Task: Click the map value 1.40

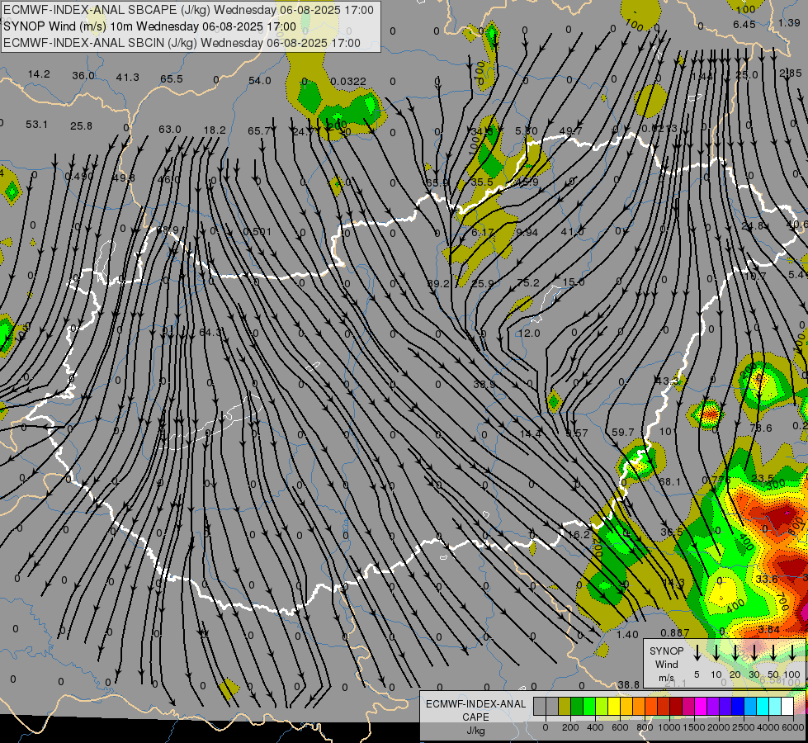Action: click(627, 634)
